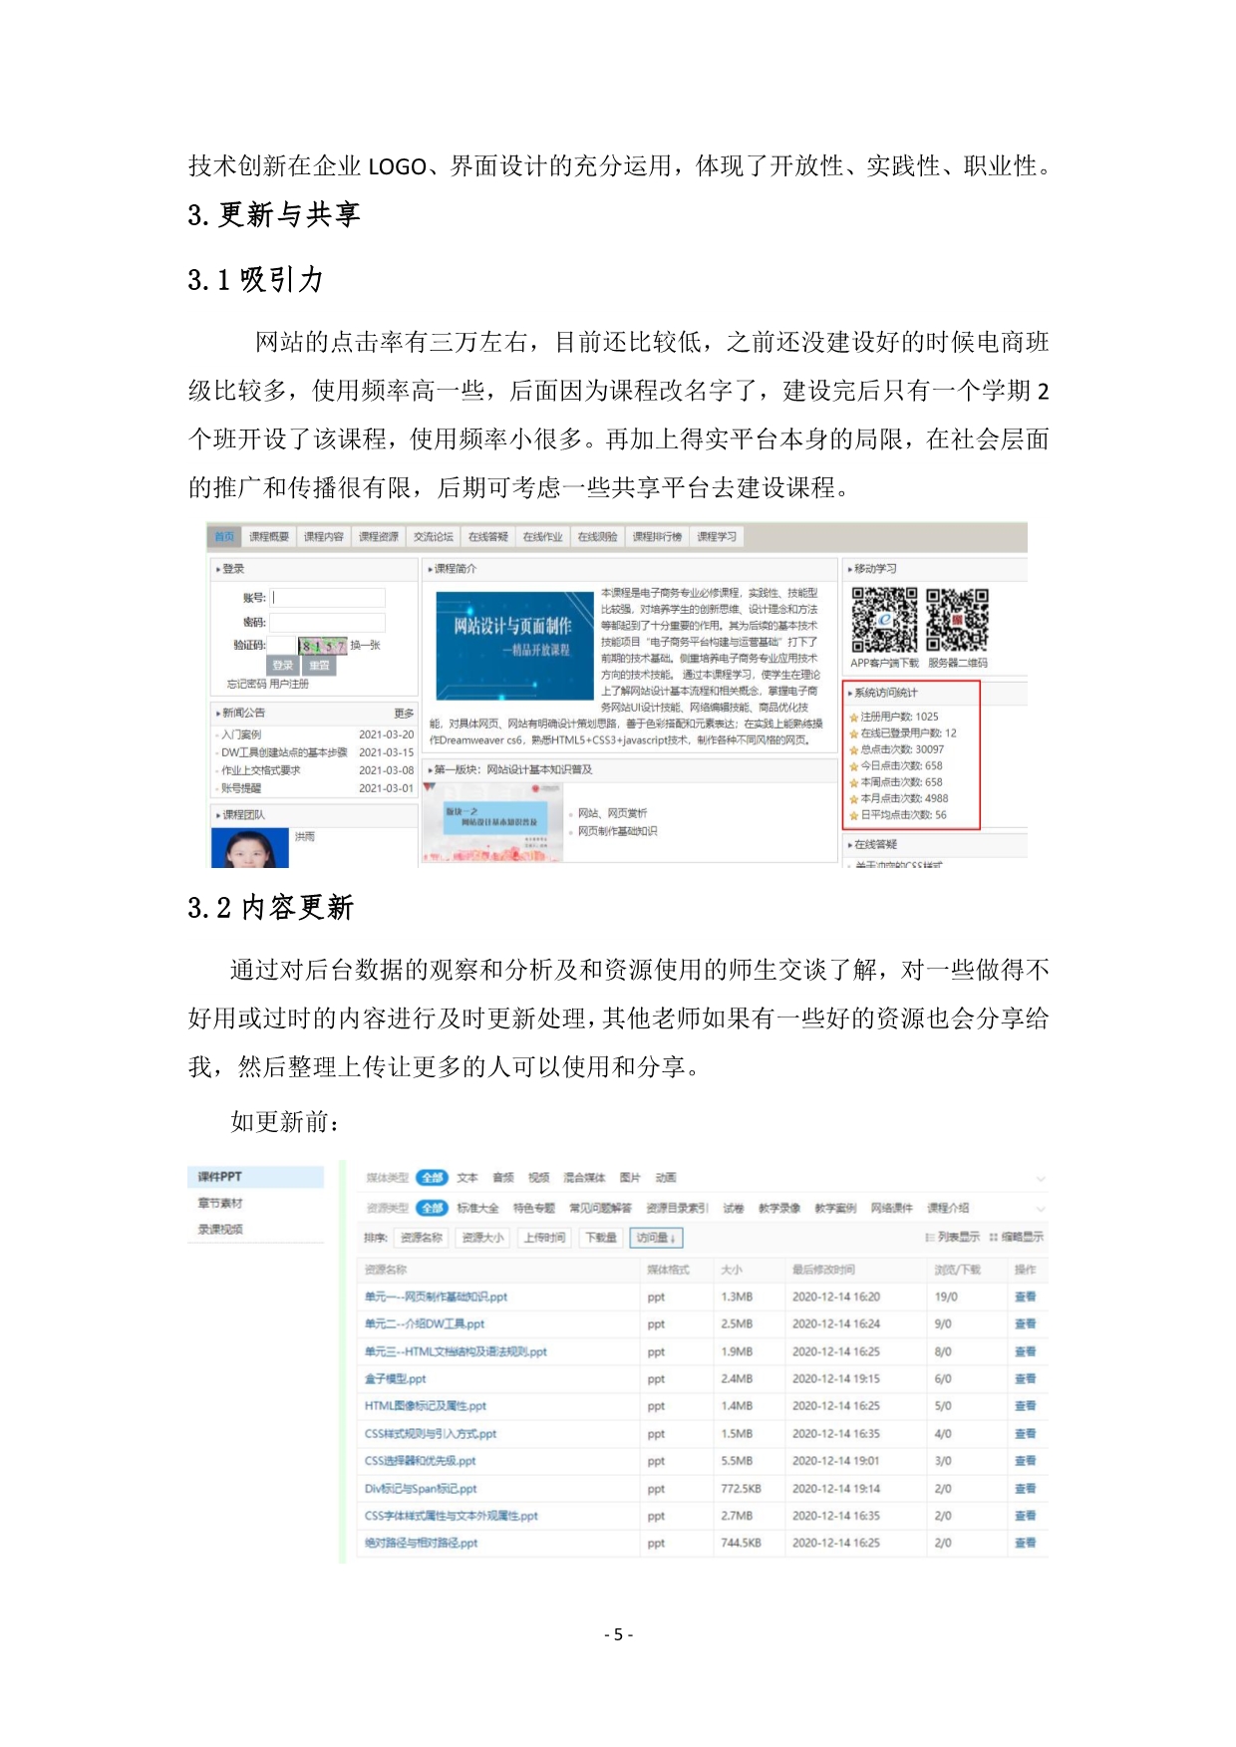1236x1747 pixels.
Task: Expand the 资源类型 filter row chevron
Action: (1041, 1209)
